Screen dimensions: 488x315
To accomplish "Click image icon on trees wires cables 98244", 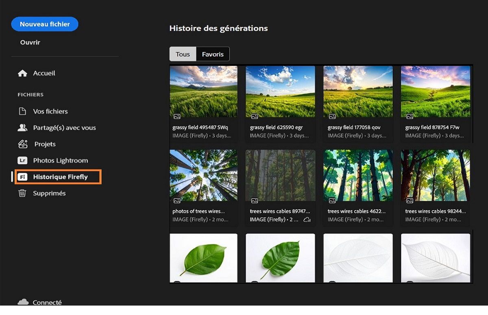I will point(410,200).
